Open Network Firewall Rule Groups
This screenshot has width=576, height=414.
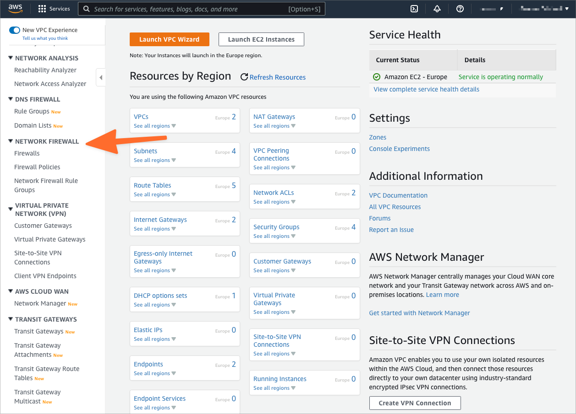(x=46, y=185)
